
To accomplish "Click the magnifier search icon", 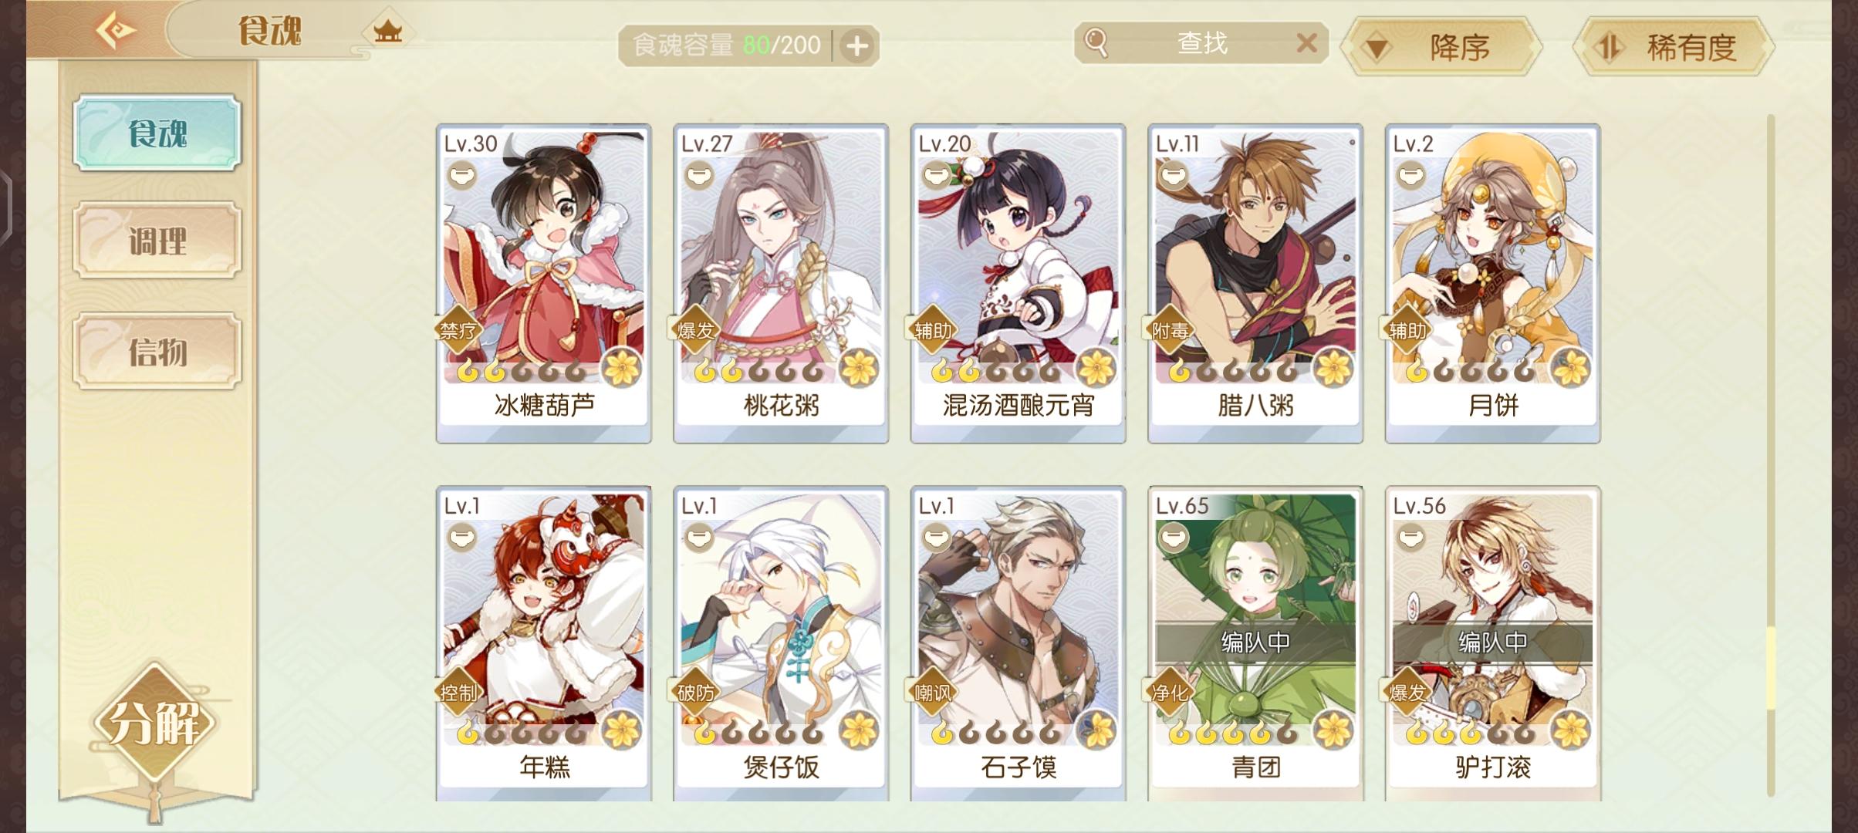I will (1096, 42).
